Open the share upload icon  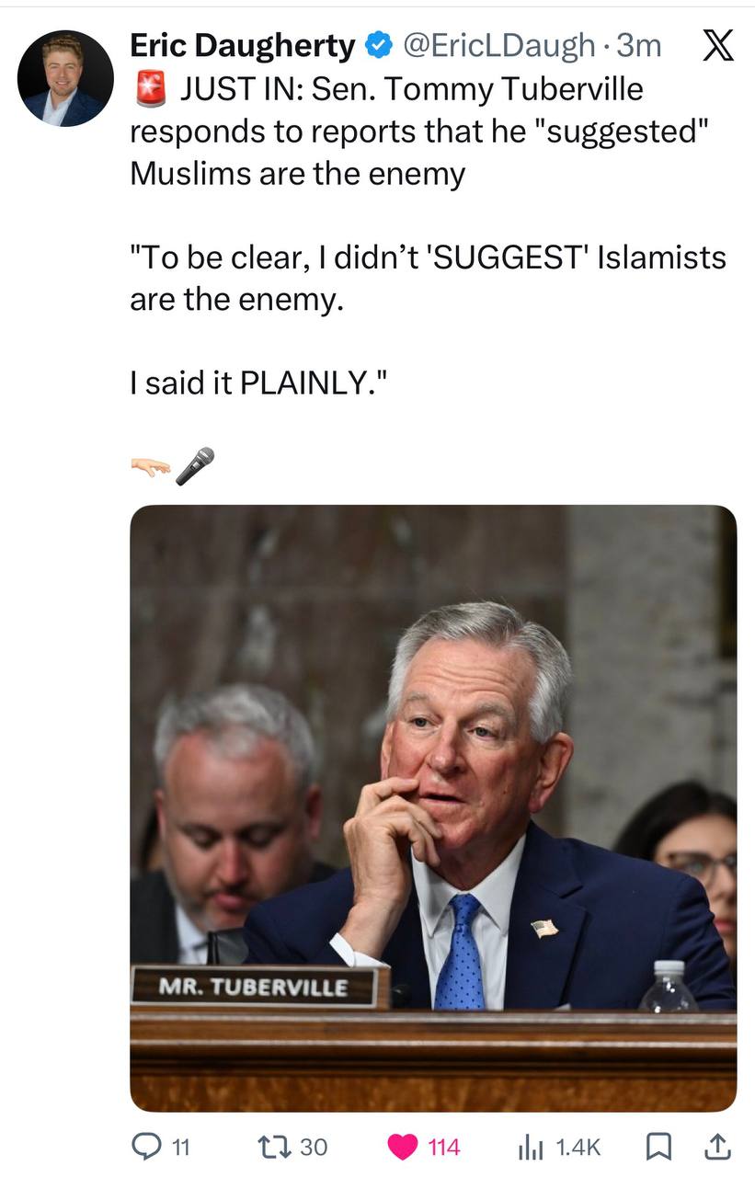tap(717, 1146)
